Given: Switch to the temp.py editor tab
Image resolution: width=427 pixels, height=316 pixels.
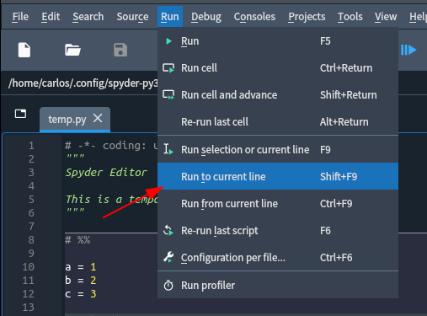Looking at the screenshot, I should pyautogui.click(x=67, y=120).
